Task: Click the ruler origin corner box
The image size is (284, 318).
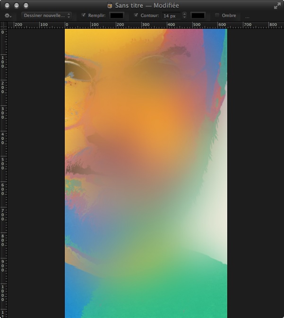Action: click(x=4, y=25)
